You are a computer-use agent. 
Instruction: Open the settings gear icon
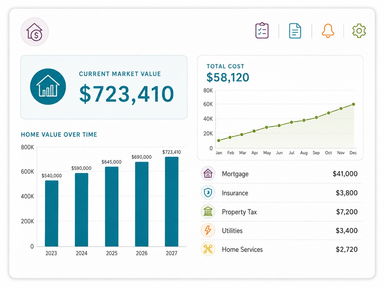pos(359,31)
